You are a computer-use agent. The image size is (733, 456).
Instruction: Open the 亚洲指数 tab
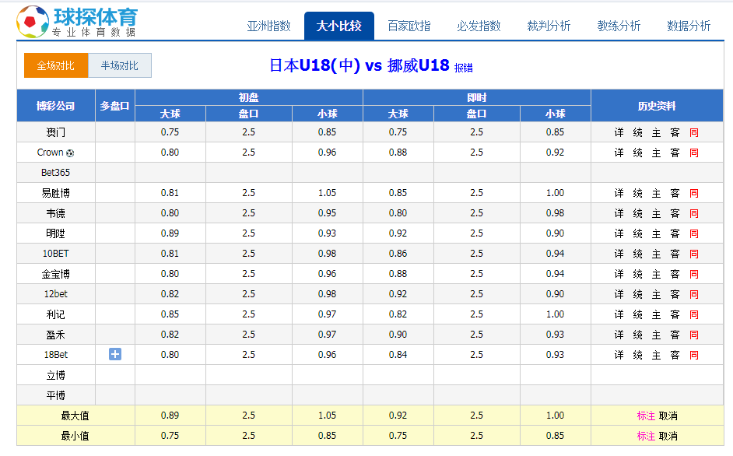pyautogui.click(x=268, y=26)
